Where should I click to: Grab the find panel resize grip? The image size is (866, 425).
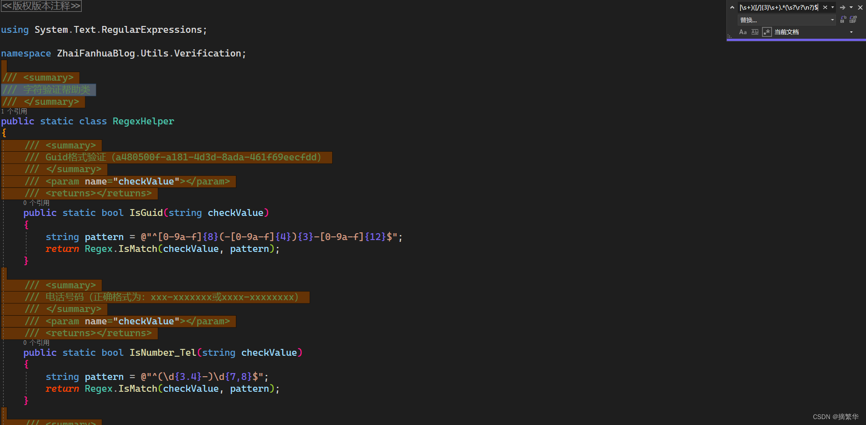729,36
